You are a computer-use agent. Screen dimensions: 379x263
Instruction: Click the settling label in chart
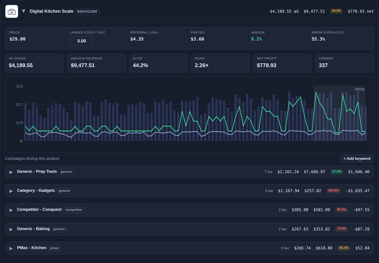[359, 89]
